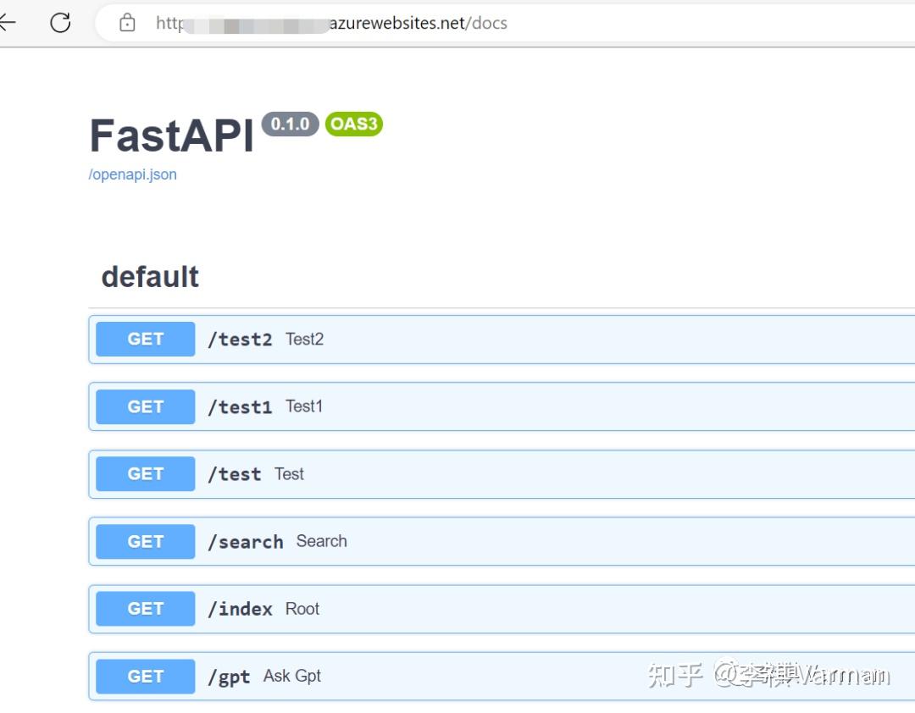Click the site security lock icon
Viewport: 915px width, 713px height.
[x=127, y=23]
